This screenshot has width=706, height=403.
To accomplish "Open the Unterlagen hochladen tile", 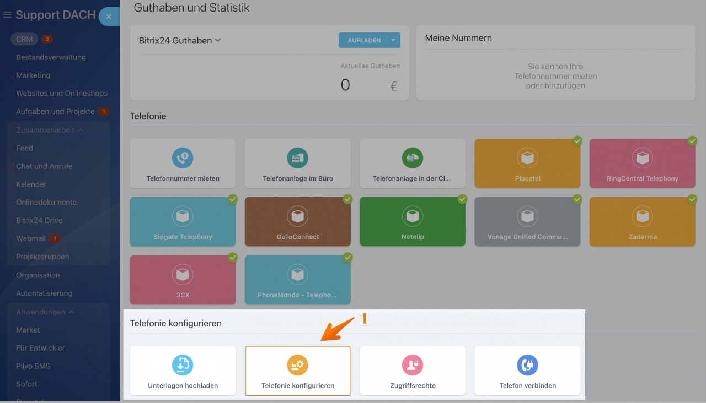I will coord(183,364).
